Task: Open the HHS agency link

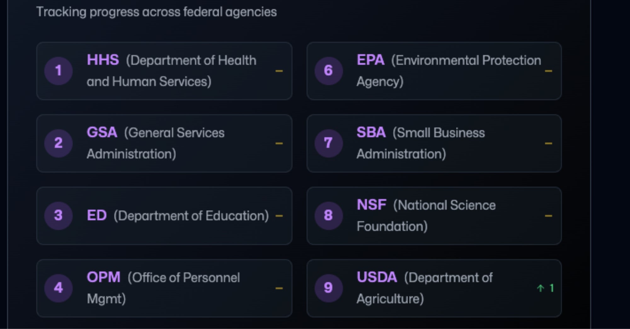Action: click(103, 60)
